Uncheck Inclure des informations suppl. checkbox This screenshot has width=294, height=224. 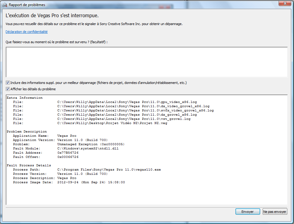(x=8, y=83)
